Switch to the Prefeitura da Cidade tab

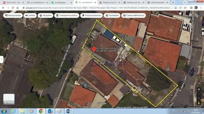(110, 2)
